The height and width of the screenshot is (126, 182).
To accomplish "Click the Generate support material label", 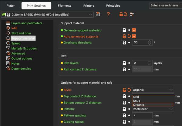I will click(x=83, y=30).
